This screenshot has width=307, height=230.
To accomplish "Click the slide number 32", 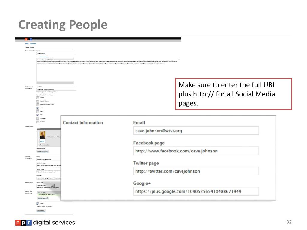I will click(x=289, y=222).
